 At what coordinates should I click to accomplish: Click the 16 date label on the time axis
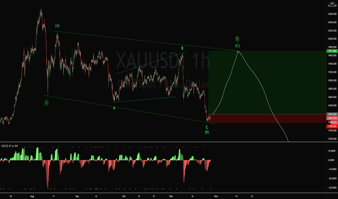point(193,196)
